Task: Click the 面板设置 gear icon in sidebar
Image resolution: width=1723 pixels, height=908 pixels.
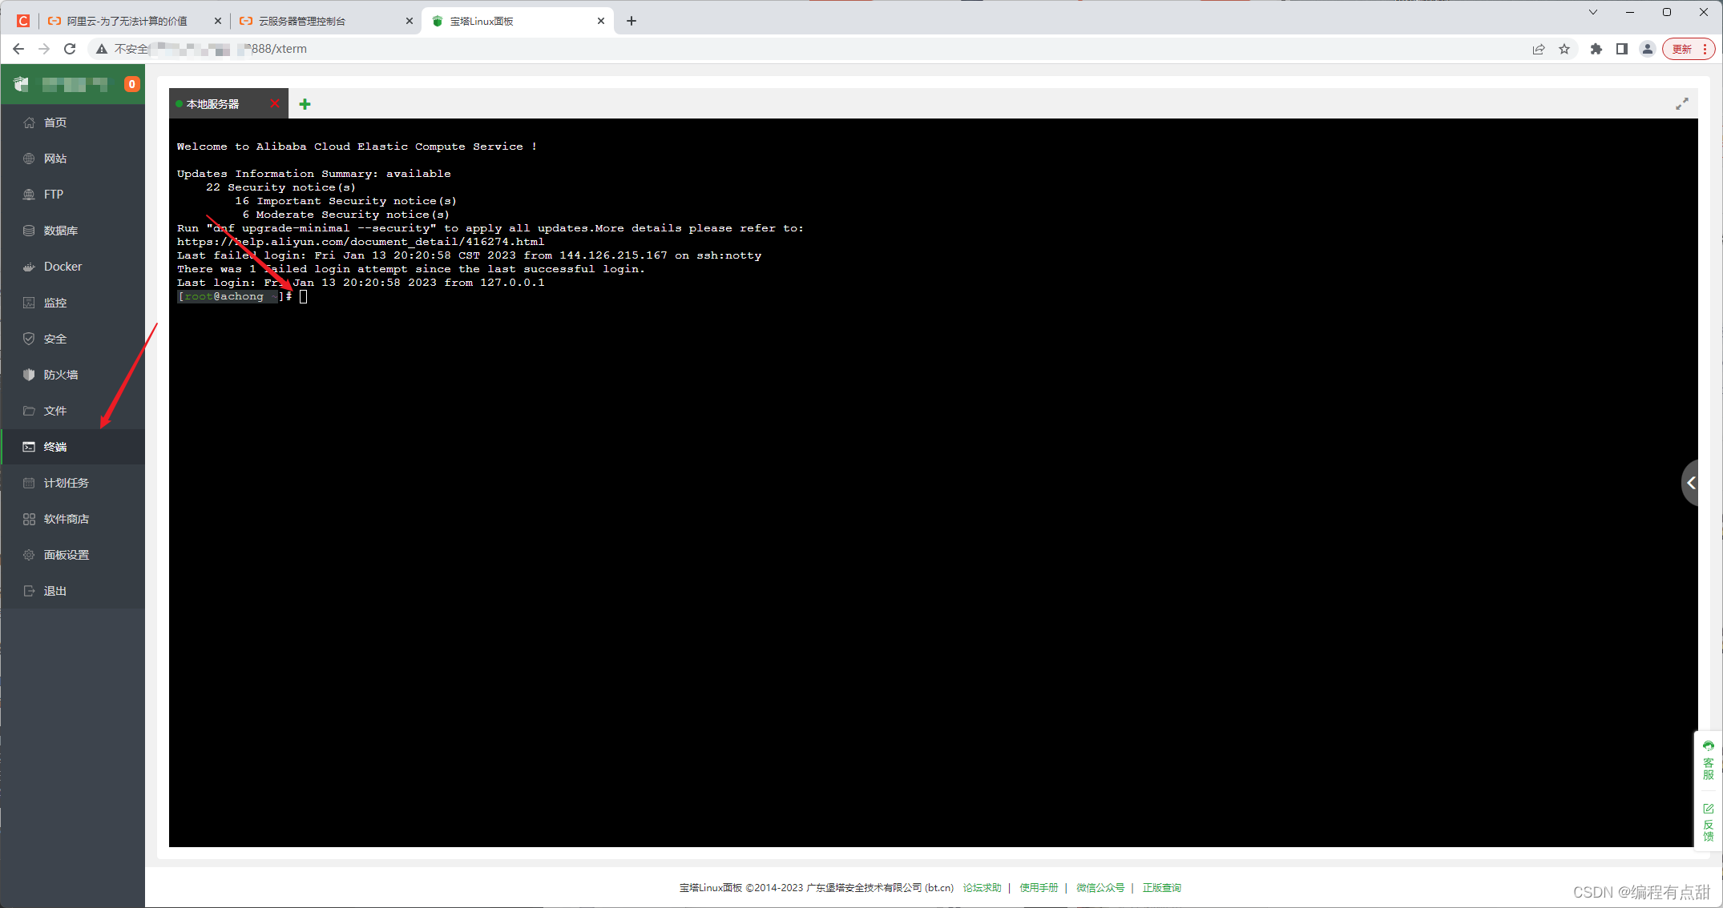Action: click(29, 555)
